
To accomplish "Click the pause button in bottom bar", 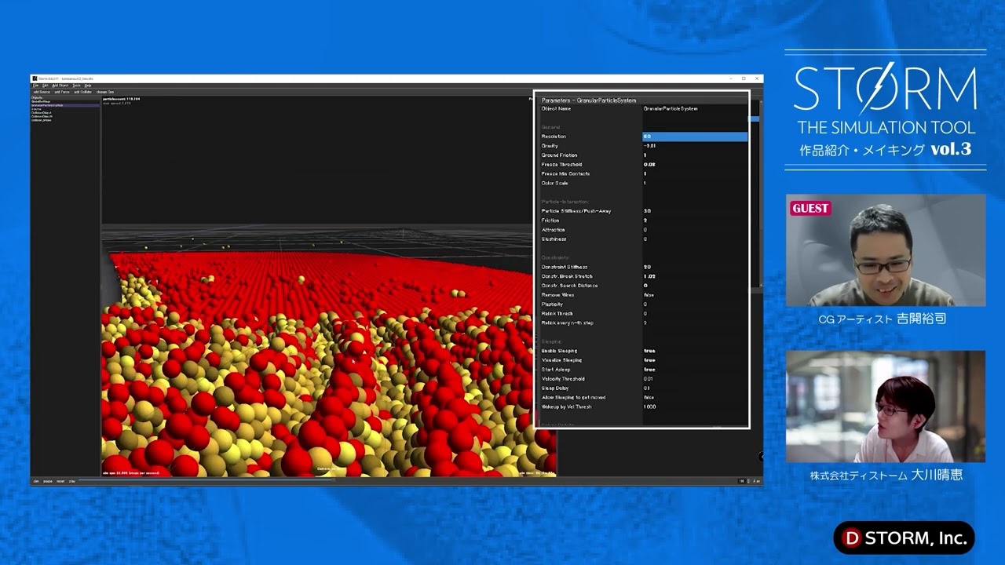I will 48,481.
